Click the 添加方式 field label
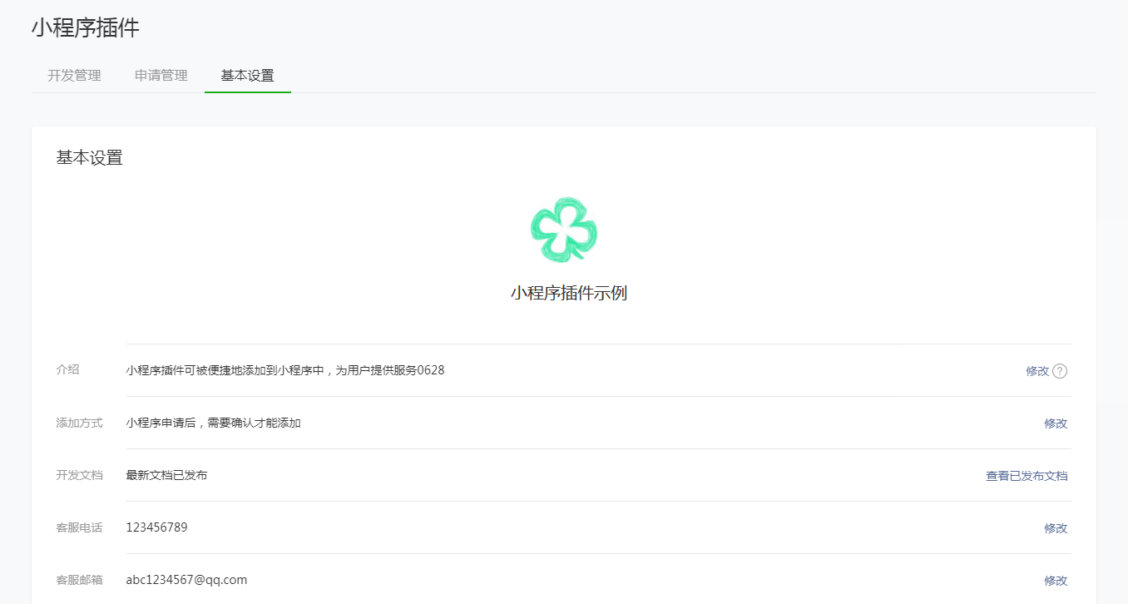 (x=78, y=423)
